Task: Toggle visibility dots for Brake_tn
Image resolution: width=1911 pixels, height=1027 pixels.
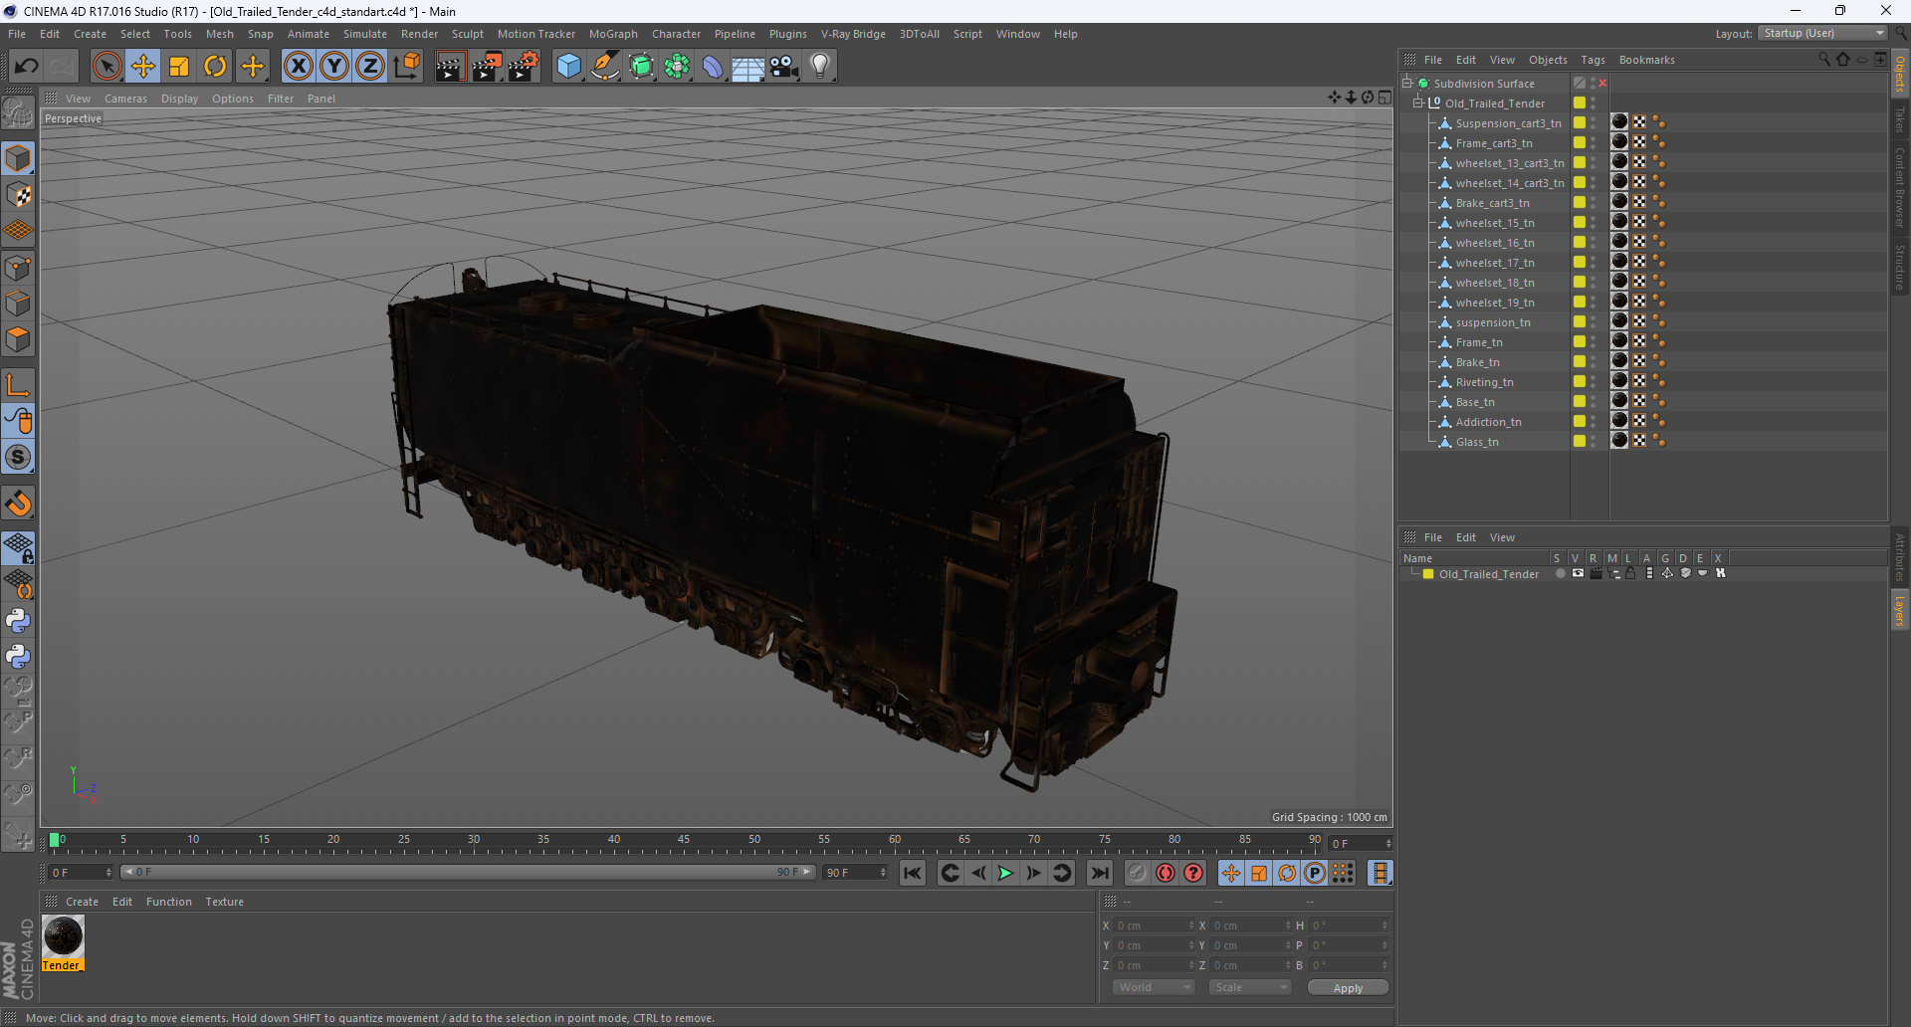Action: click(x=1592, y=361)
